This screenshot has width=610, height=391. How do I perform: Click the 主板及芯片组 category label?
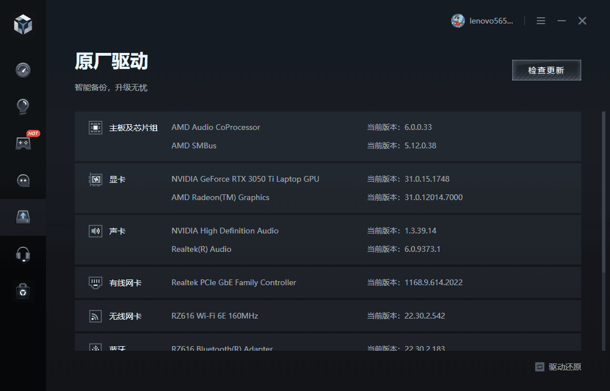[133, 128]
